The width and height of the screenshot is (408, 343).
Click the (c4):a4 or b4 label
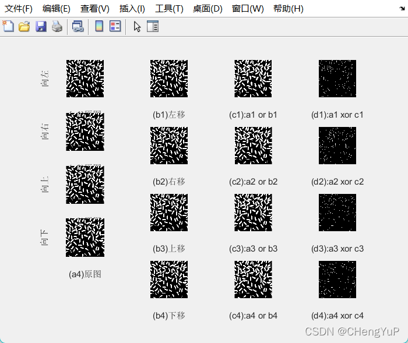point(253,316)
